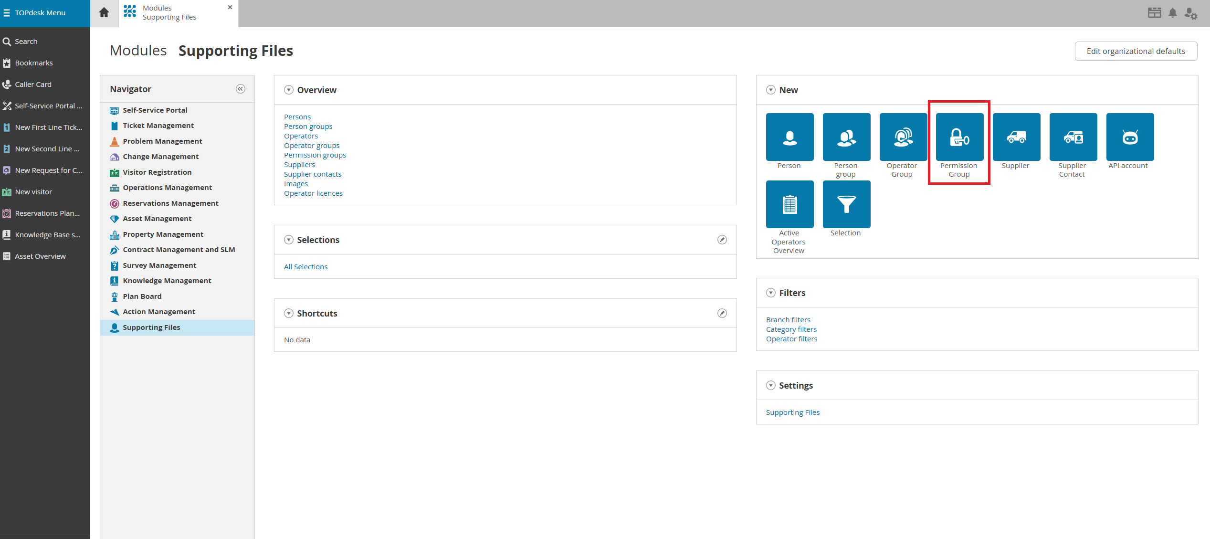Click the notifications bell icon
The image size is (1210, 539).
point(1172,13)
